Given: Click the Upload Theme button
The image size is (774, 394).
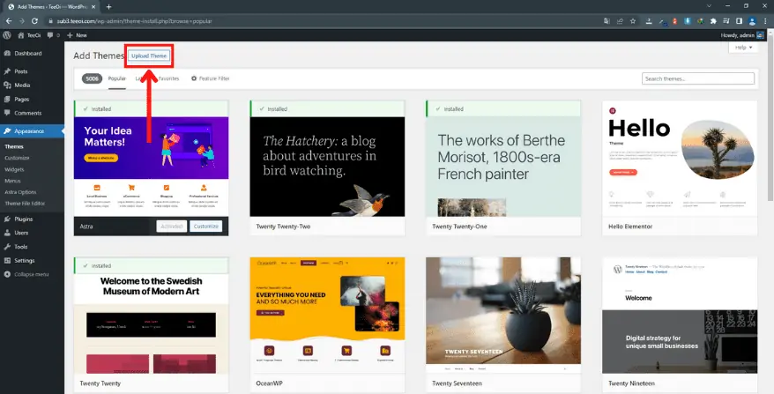Looking at the screenshot, I should click(149, 56).
